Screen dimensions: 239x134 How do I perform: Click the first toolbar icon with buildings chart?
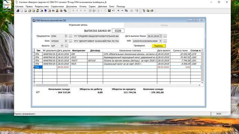point(18,11)
